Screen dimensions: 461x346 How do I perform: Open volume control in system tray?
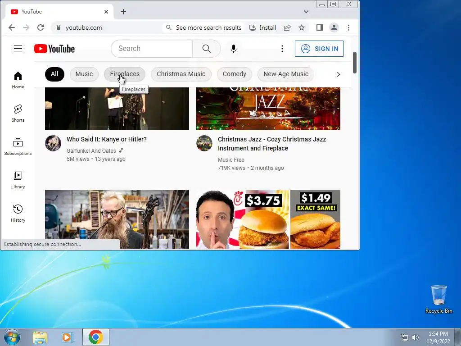pos(416,337)
